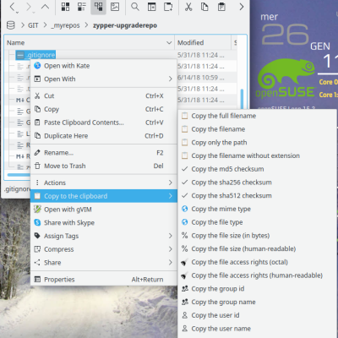Choose Move to Trash
338x338 pixels.
[103, 166]
